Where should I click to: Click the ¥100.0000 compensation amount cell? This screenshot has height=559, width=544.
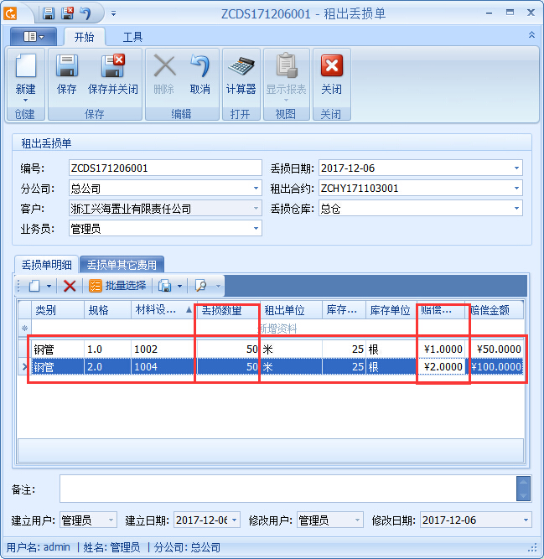point(495,367)
